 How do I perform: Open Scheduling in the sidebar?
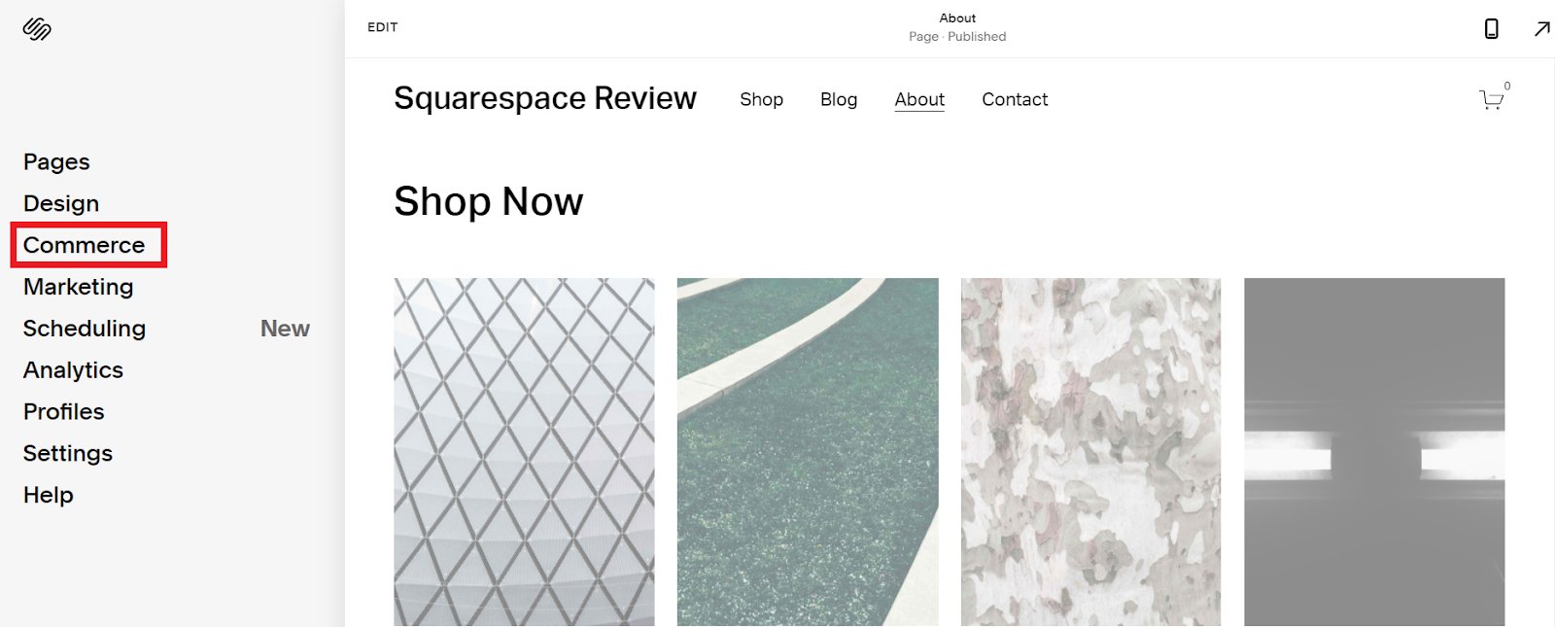[85, 329]
